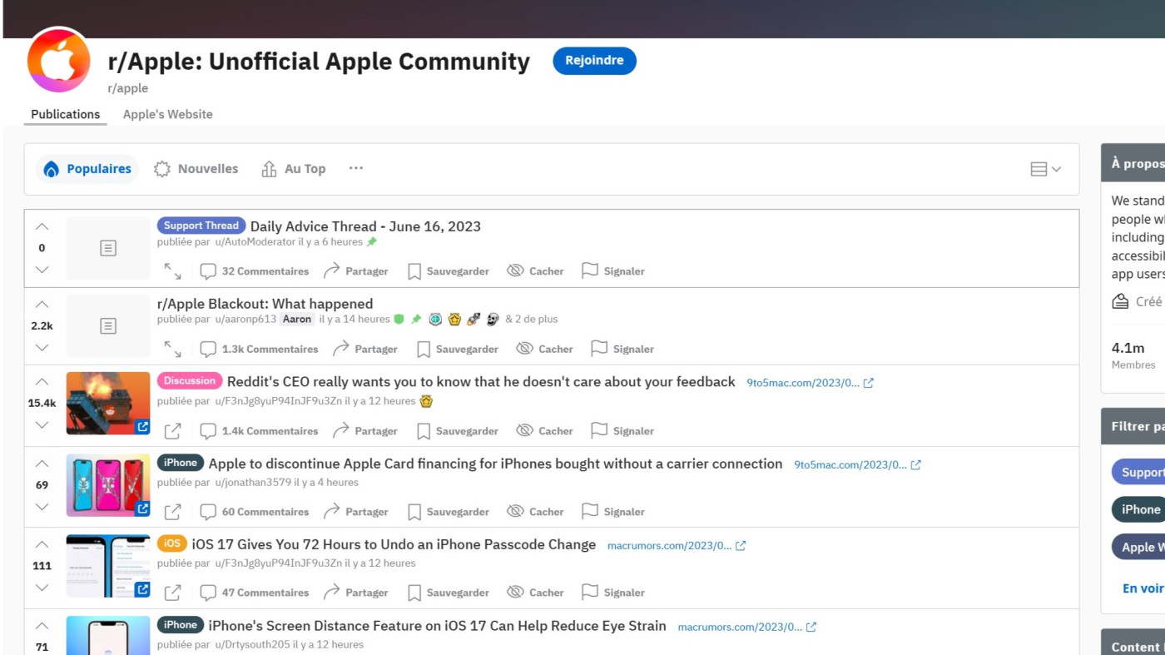The image size is (1165, 655).
Task: Open the 'Daily Advice Thread - June 16, 2023' title
Action: click(365, 226)
